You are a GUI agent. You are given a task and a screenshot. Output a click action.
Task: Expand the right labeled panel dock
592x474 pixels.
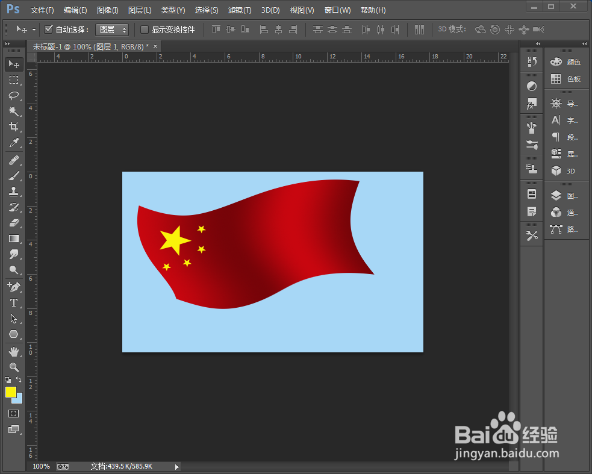[584, 44]
